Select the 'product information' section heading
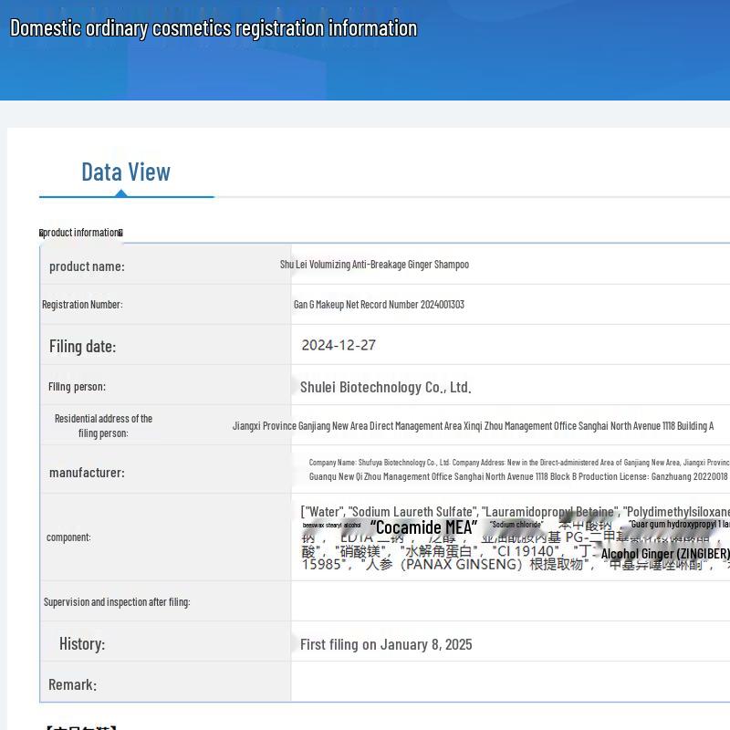 click(x=81, y=233)
